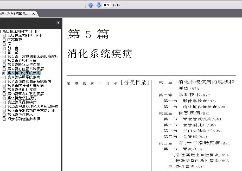Viewport: 242px width, 171px height.
Task: Open bookmark 高级临床内科学(下册)
Action: [x=25, y=36]
